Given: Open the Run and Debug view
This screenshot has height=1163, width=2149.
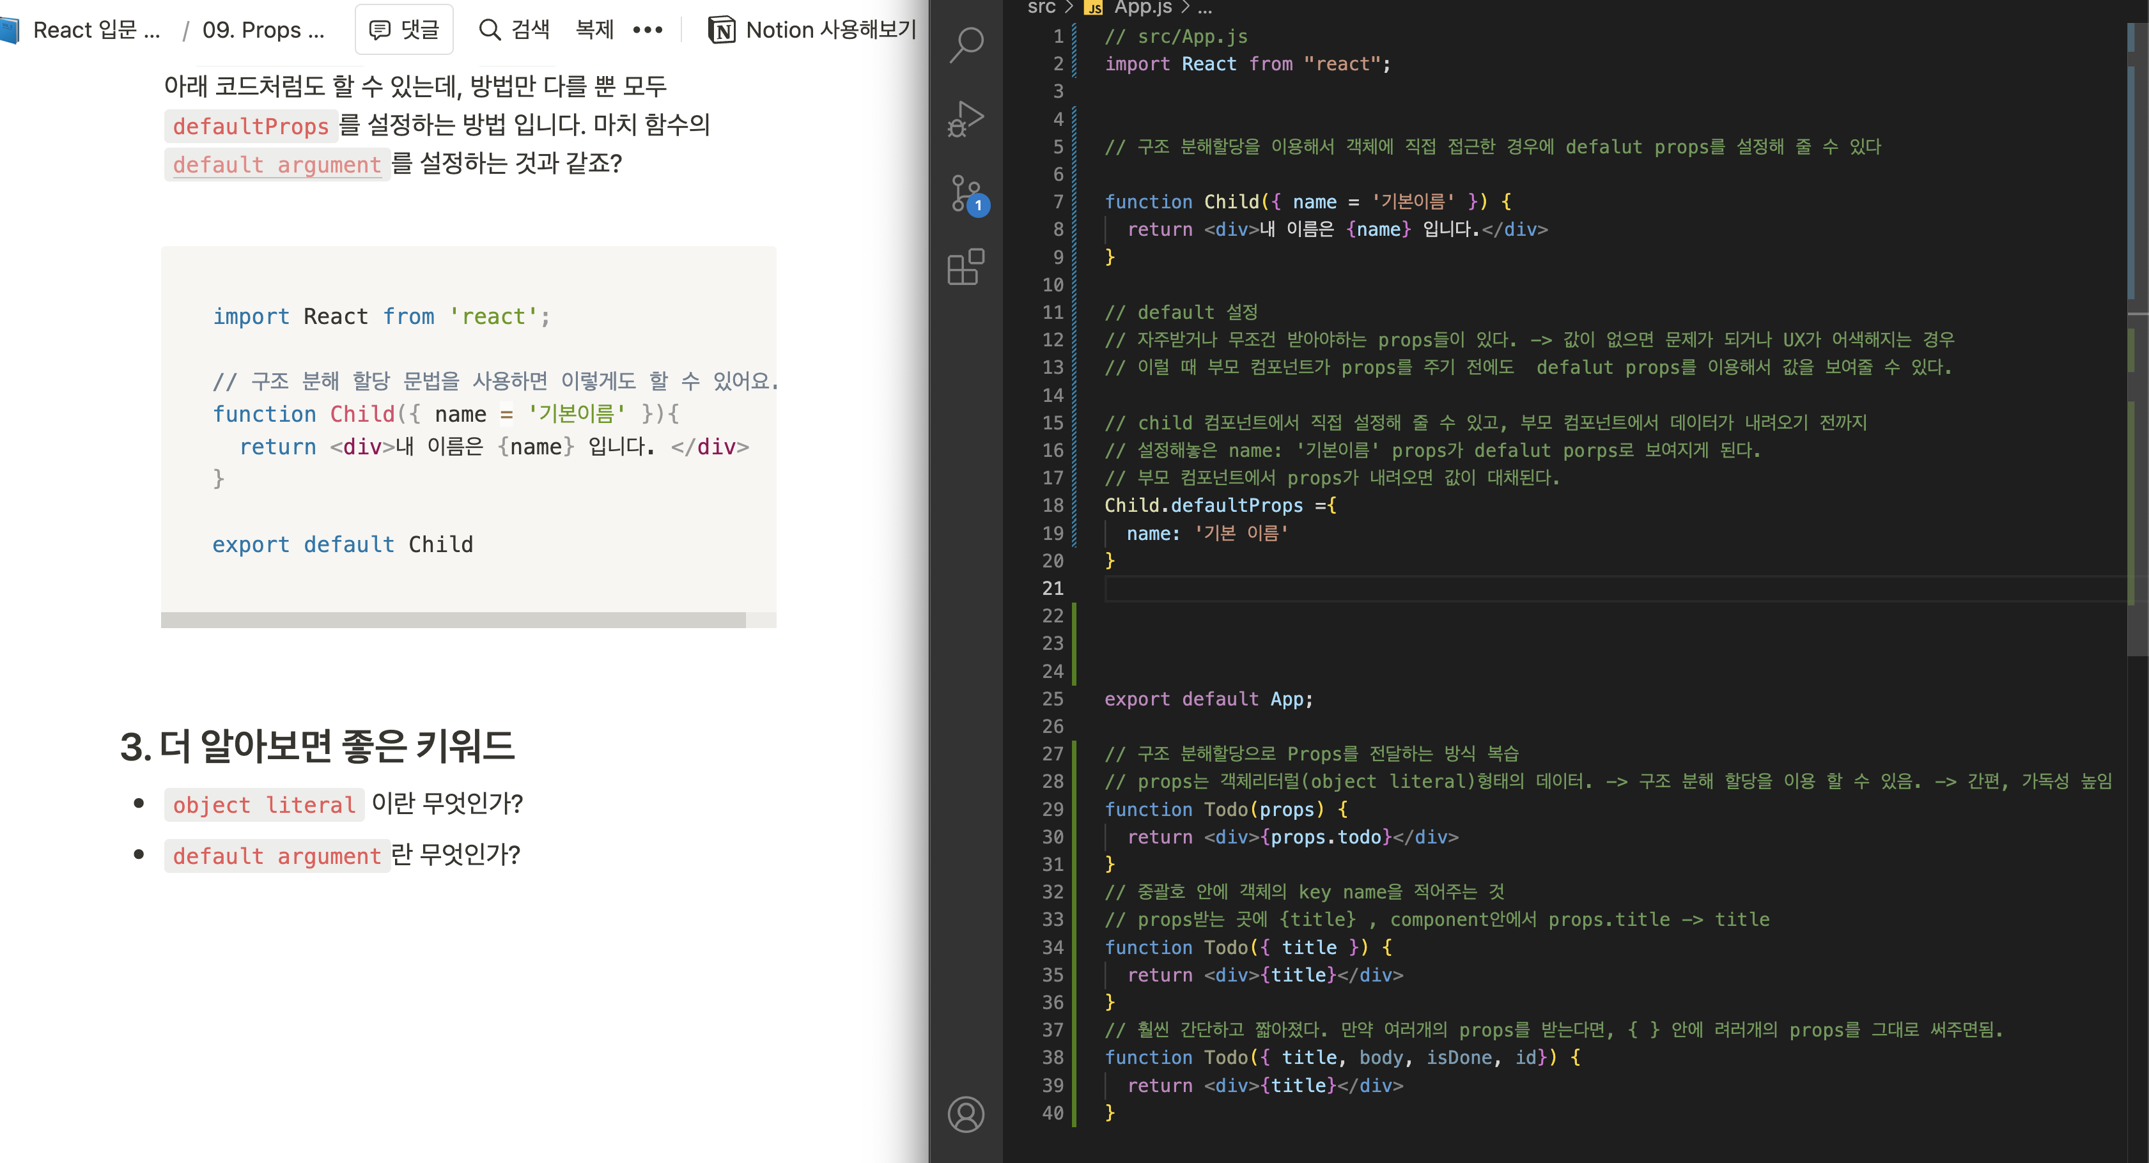Looking at the screenshot, I should [966, 119].
